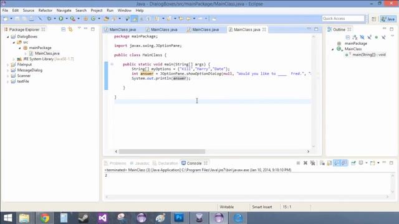Select the first MainClass.java editor tab
The width and height of the screenshot is (399, 224).
(x=120, y=29)
